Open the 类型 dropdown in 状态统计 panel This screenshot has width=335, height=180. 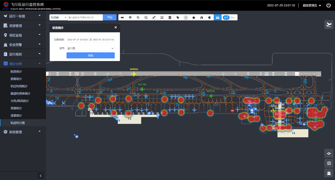coord(90,48)
